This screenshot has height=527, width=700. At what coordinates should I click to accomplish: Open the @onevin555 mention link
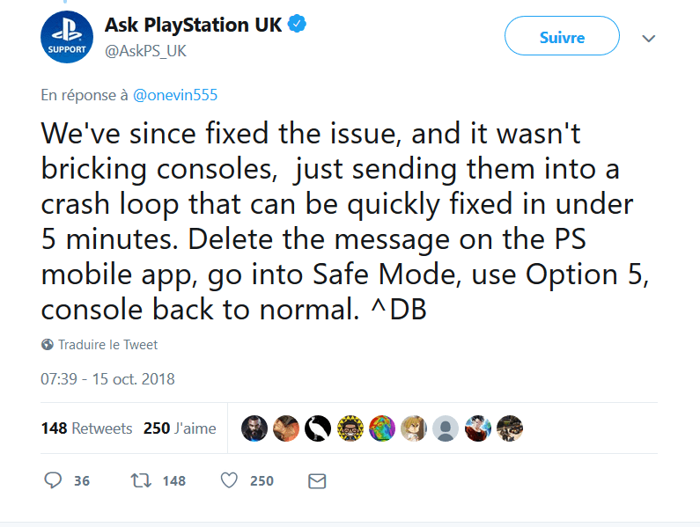175,95
